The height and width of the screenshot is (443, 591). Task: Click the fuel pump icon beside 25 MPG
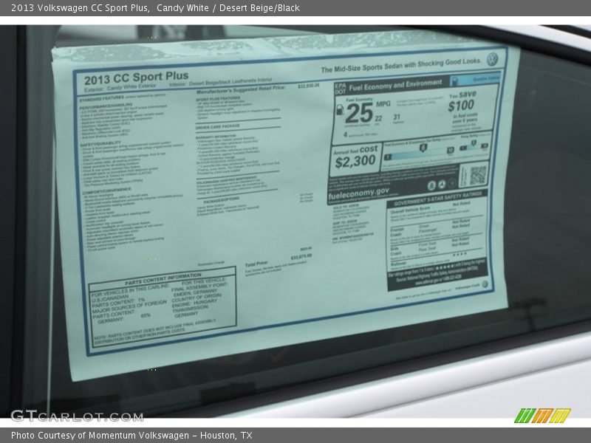click(340, 110)
